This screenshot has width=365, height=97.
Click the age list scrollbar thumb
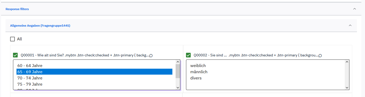click(x=178, y=71)
